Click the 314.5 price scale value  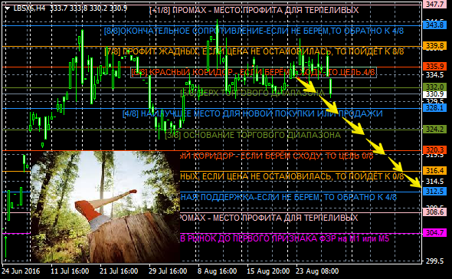tap(434, 181)
